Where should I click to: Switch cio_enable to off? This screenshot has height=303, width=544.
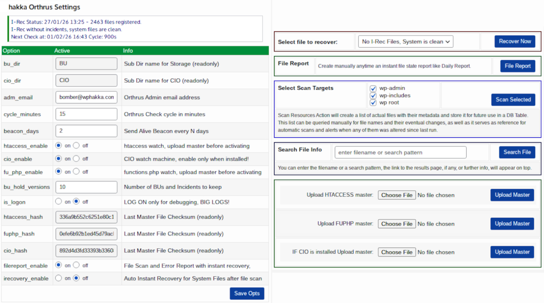coord(76,159)
